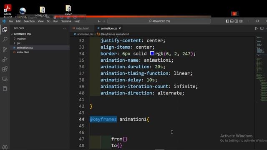
Task: Click the 10s delay value on line 38
Action: 151,80
